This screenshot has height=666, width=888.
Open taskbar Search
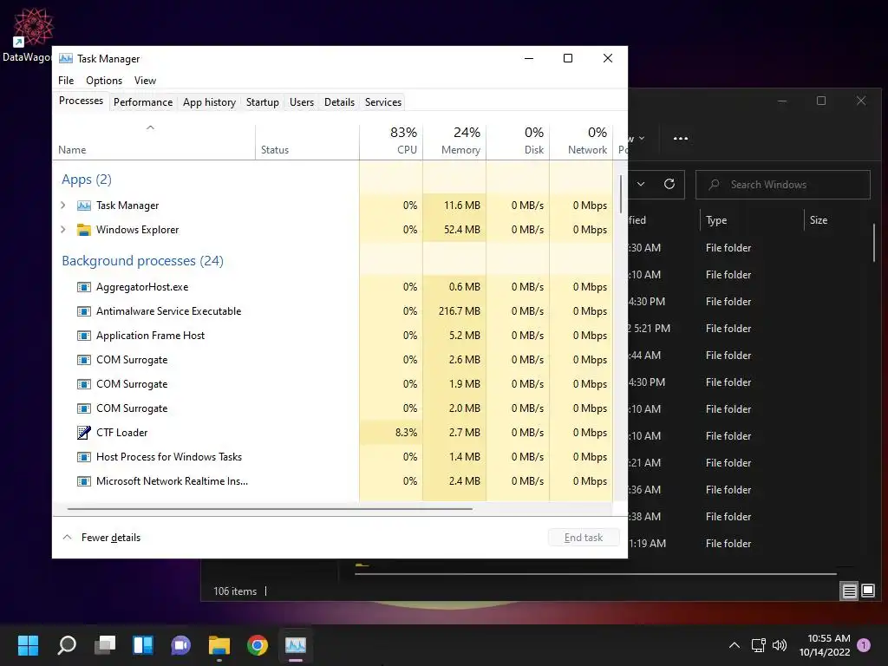click(x=67, y=645)
